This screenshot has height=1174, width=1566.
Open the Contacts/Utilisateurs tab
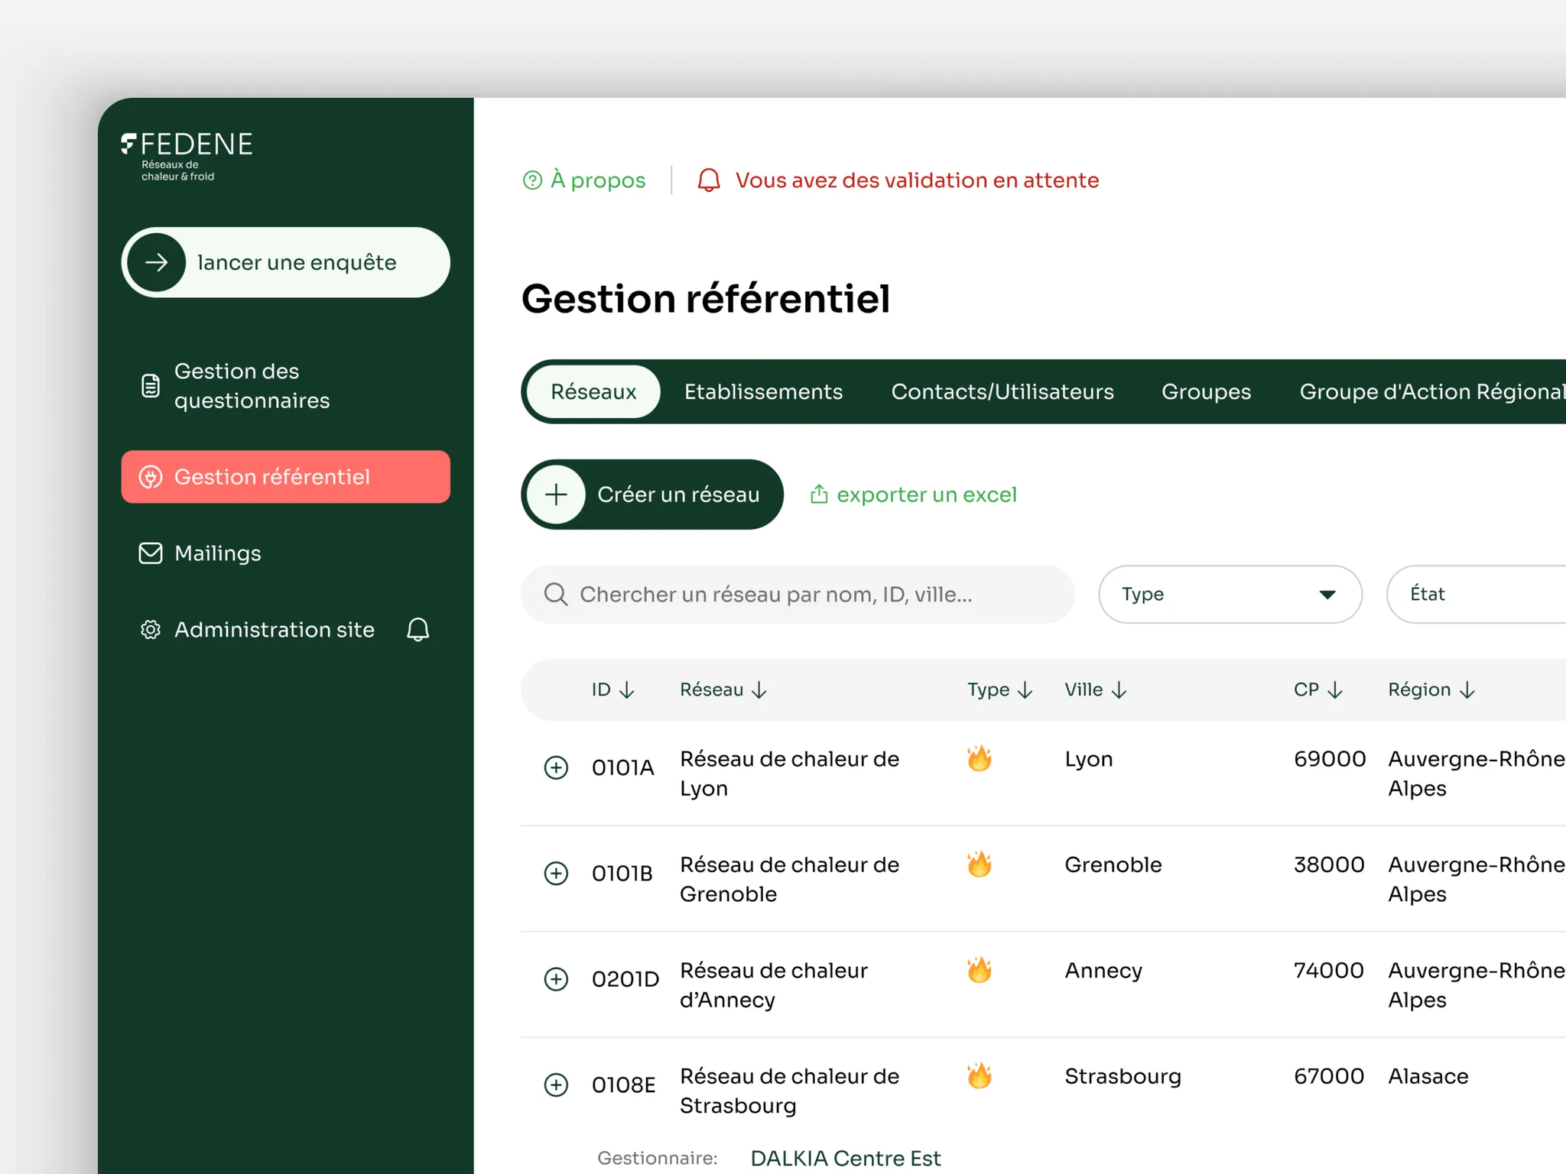click(x=1002, y=391)
